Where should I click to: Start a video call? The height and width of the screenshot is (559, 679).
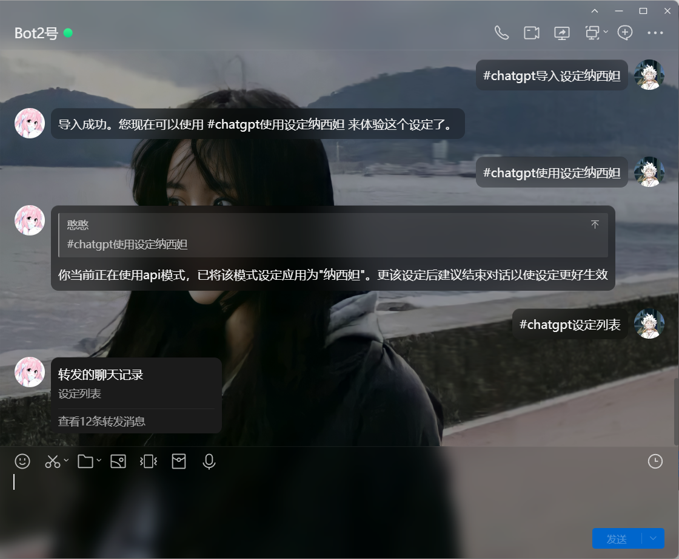(532, 33)
